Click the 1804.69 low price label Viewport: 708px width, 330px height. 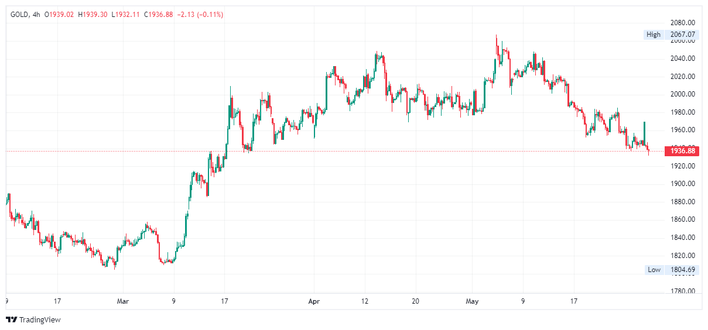(683, 270)
